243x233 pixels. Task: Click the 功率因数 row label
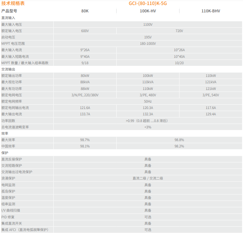coord(8,121)
